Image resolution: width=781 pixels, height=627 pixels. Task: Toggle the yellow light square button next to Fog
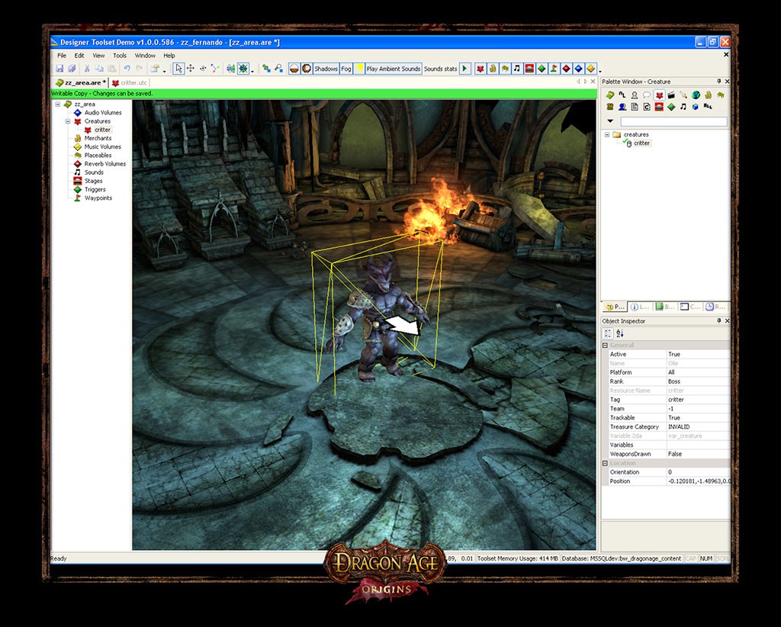pyautogui.click(x=358, y=69)
